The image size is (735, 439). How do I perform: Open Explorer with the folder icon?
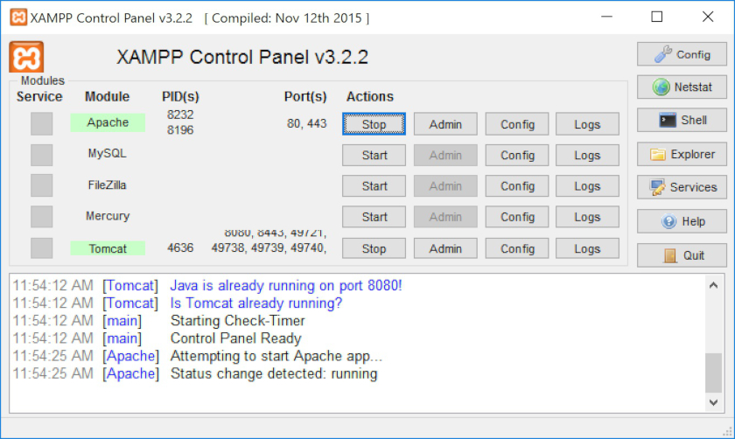pyautogui.click(x=658, y=155)
